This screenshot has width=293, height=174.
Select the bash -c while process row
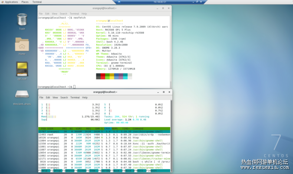click(x=104, y=162)
